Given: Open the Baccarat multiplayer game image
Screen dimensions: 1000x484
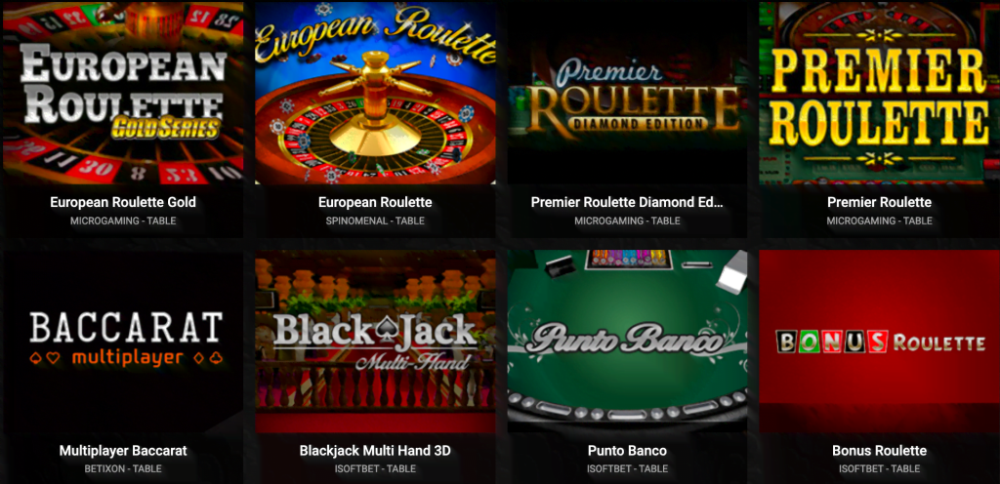Looking at the screenshot, I should coord(123,342).
